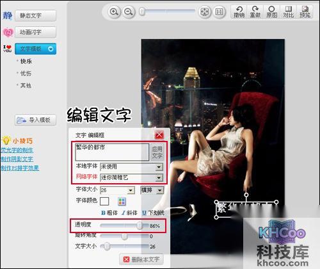Screen dimensions: 320x269
Task: Click the zoom in magnifier icon
Action: [114, 12]
